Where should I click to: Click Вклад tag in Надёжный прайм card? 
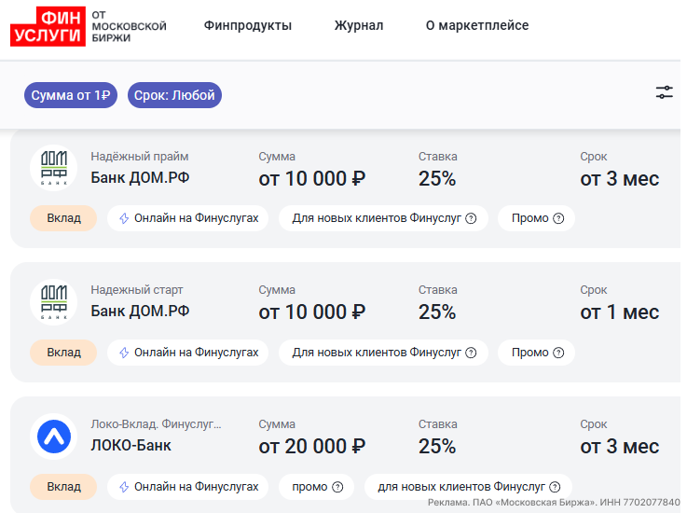coord(63,218)
